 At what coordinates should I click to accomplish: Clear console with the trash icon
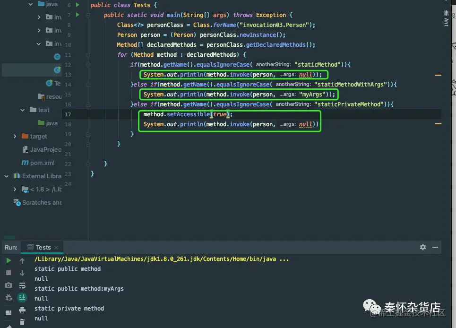22,322
